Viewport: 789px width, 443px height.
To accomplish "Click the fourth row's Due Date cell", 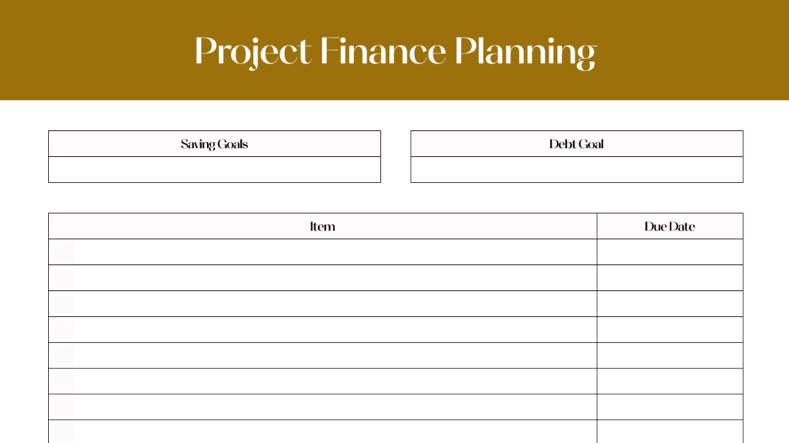I will pos(669,330).
